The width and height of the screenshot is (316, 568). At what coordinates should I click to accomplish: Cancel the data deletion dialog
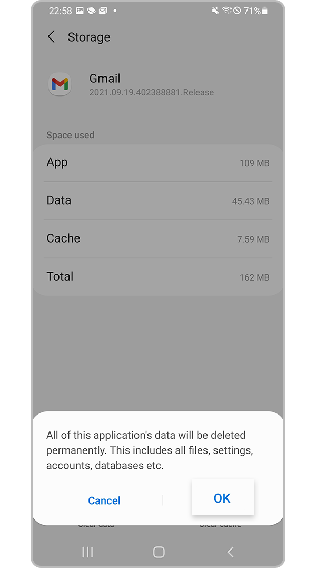pos(104,500)
